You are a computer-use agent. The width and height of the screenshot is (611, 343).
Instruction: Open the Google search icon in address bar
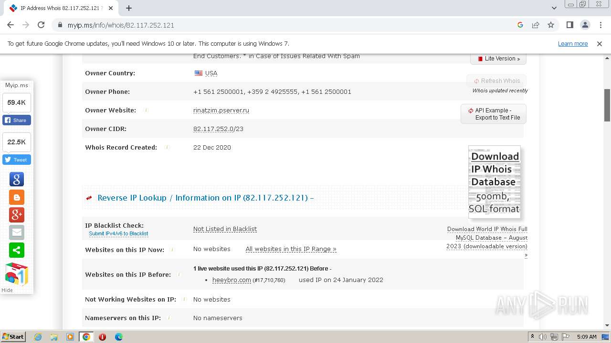pyautogui.click(x=520, y=25)
